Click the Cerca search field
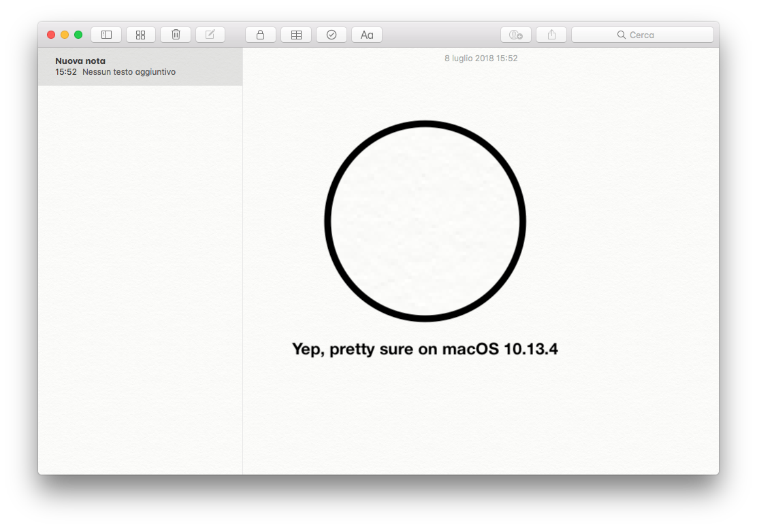The image size is (757, 529). pos(643,35)
